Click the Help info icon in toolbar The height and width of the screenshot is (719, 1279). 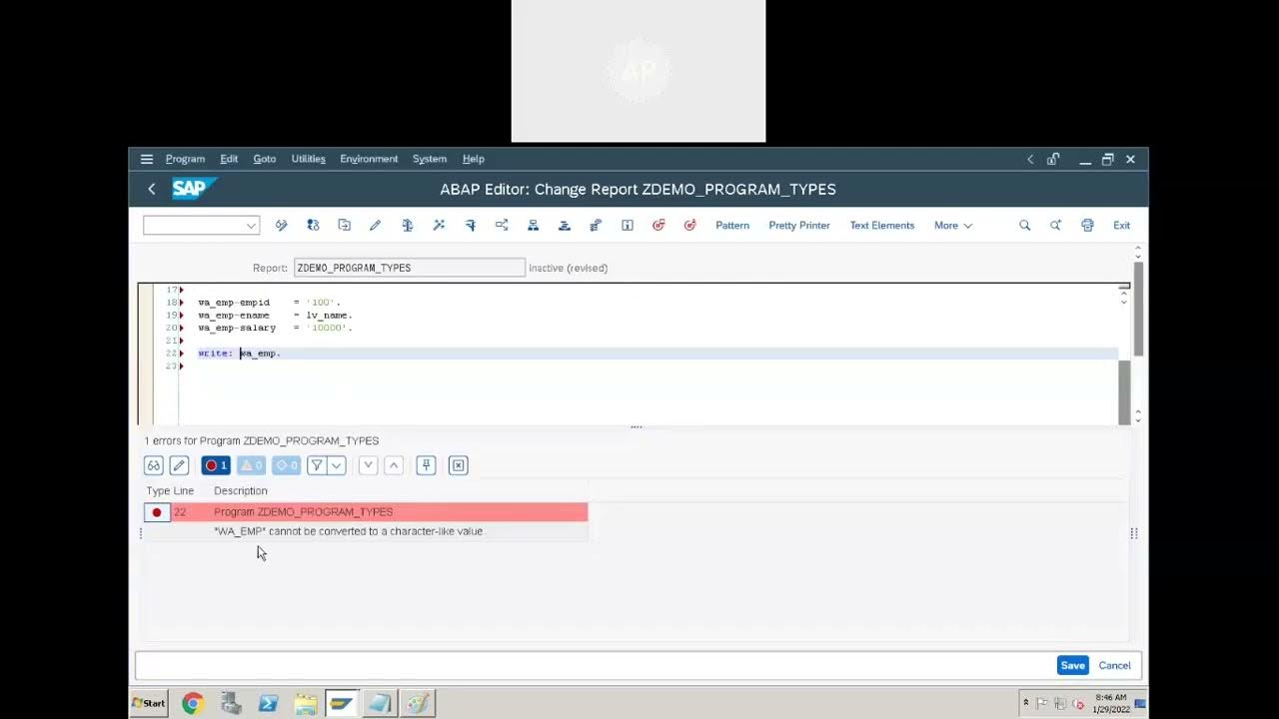click(628, 226)
